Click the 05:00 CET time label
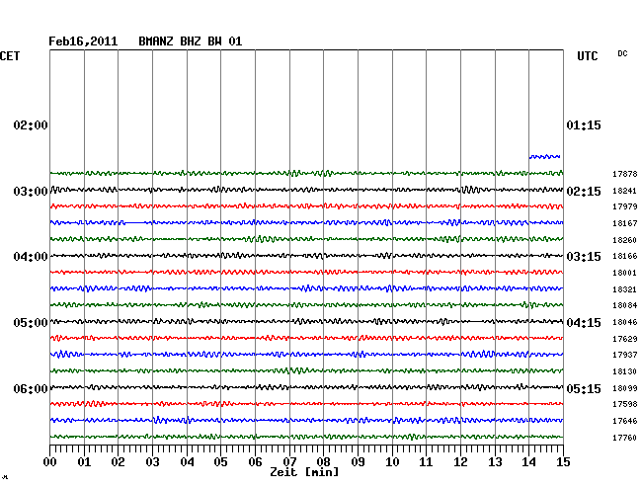642x488 pixels. [31, 323]
